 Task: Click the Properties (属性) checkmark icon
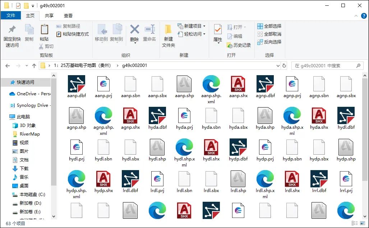(x=218, y=29)
